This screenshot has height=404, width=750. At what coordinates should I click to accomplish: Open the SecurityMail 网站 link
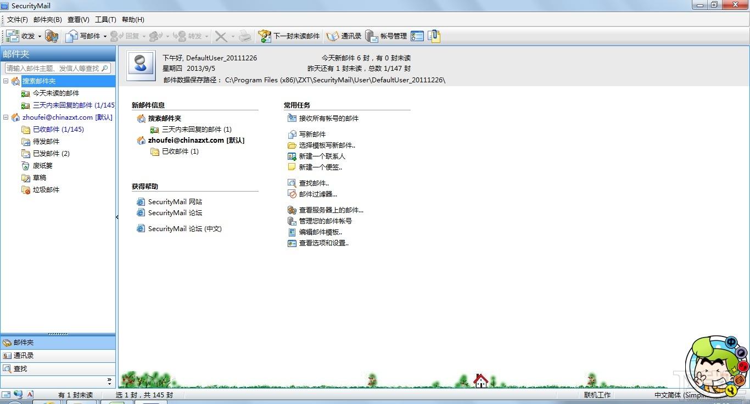tap(175, 202)
